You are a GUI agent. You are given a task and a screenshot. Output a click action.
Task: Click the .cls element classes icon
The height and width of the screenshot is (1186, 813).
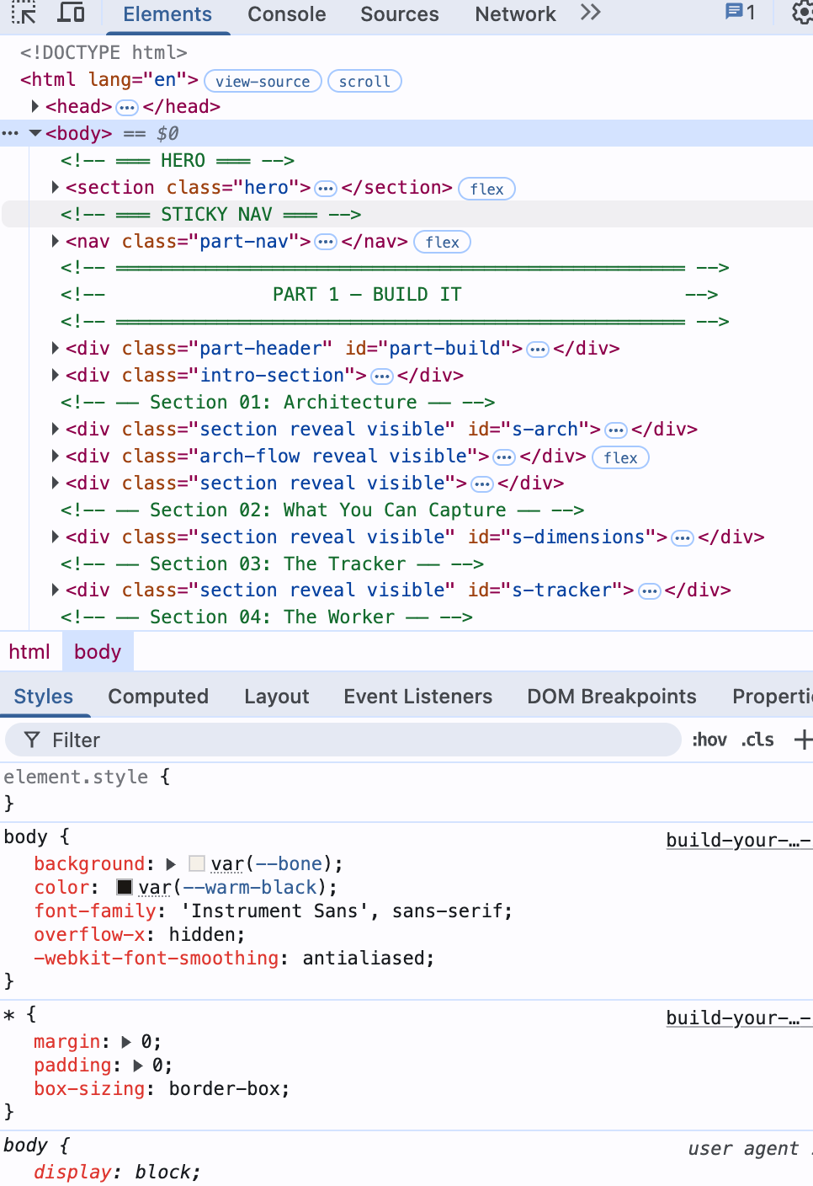[x=757, y=740]
